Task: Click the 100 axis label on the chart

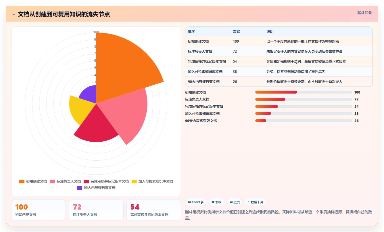Action: point(96,32)
